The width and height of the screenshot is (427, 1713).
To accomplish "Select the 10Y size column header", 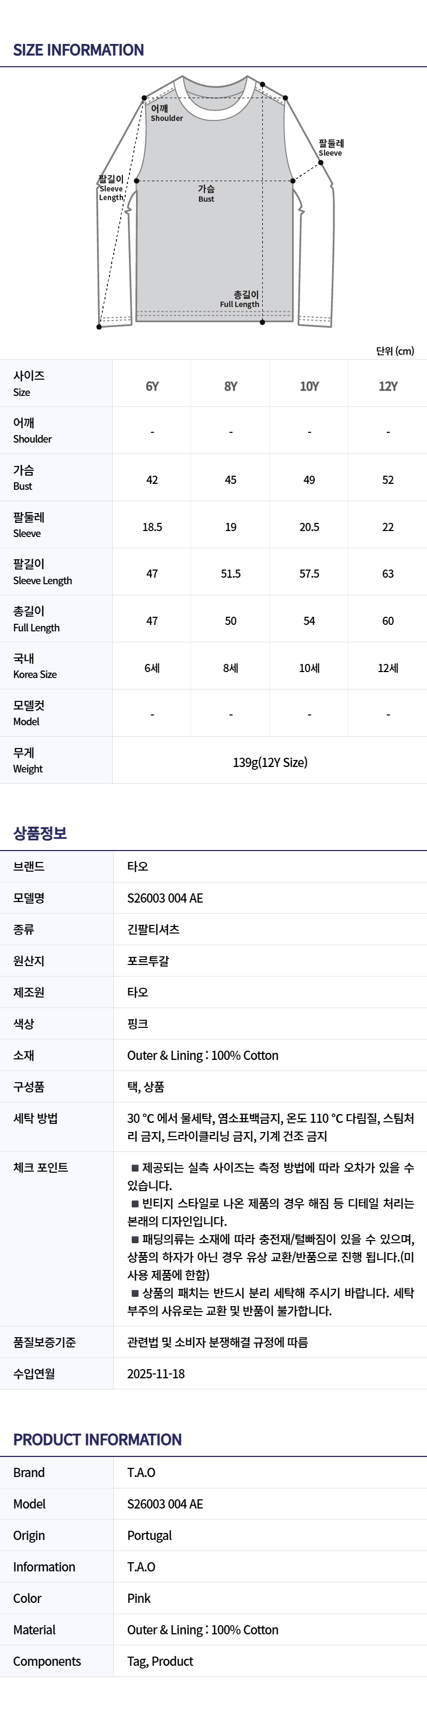I will click(x=309, y=386).
